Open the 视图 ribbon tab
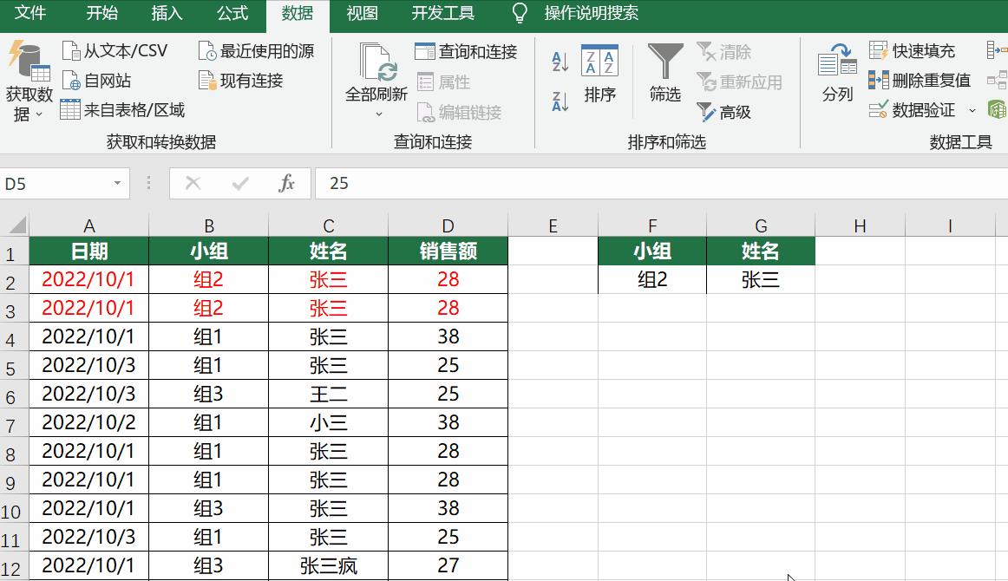 tap(362, 14)
